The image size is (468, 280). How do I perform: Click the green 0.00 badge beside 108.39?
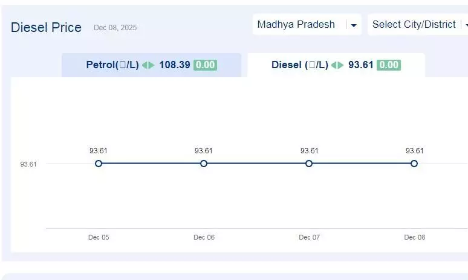[205, 65]
